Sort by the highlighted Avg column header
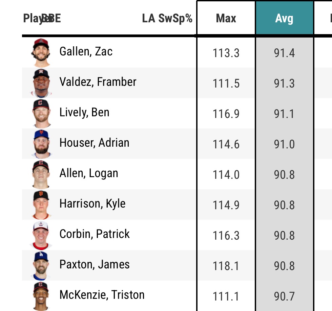 pyautogui.click(x=284, y=18)
